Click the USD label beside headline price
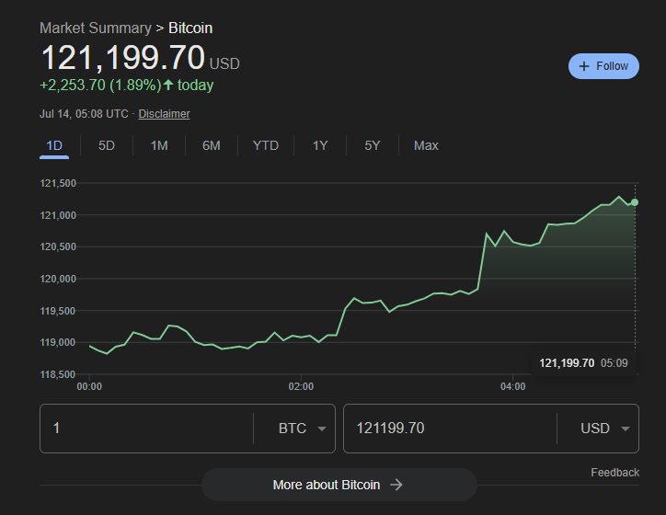Screen dimensions: 666x515 [224, 63]
